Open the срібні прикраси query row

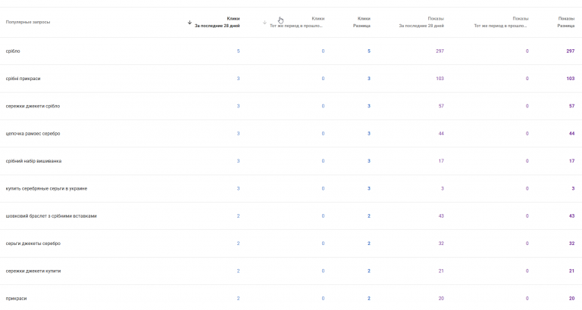point(21,79)
